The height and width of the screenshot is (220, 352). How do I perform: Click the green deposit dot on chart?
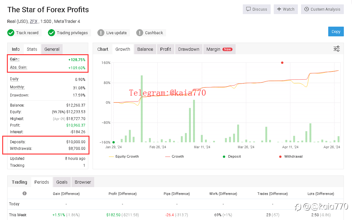pos(114,142)
